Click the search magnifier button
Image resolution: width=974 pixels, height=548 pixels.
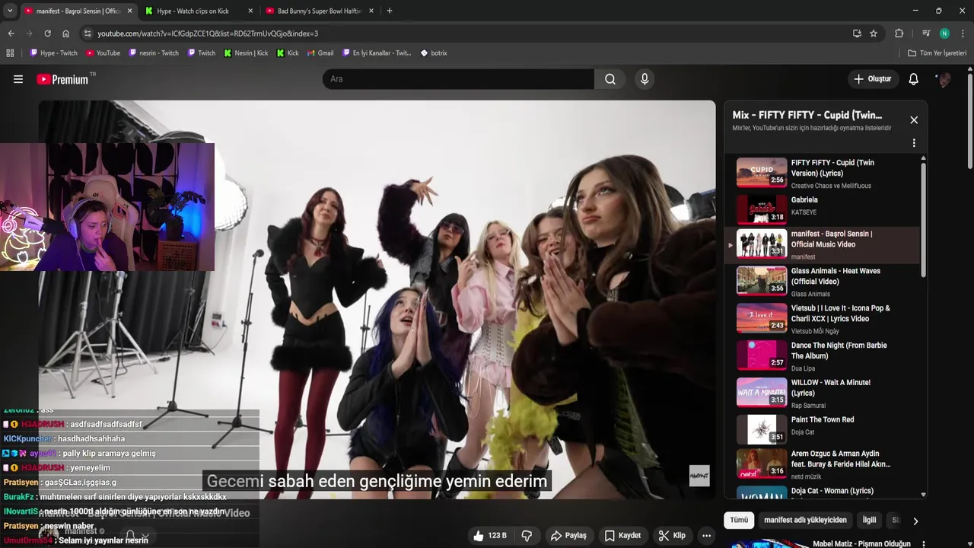pyautogui.click(x=610, y=79)
